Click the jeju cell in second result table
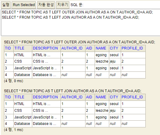Image resolution: width=160 pixels, height=135 pixels. pos(115,111)
